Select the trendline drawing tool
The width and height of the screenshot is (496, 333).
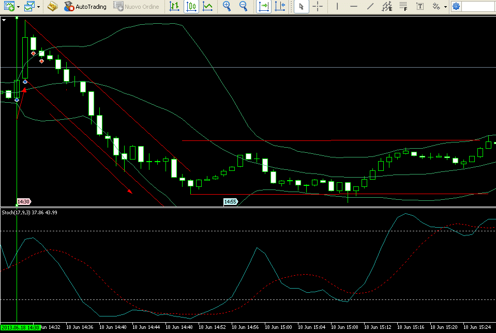370,6
